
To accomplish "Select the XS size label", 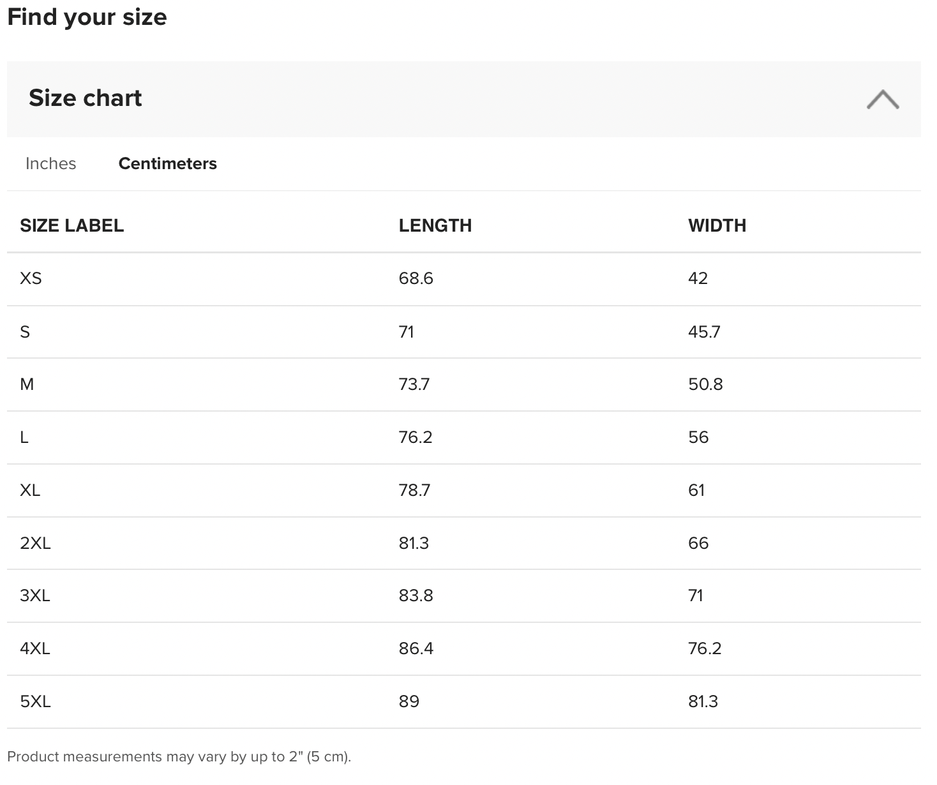I will (x=31, y=278).
